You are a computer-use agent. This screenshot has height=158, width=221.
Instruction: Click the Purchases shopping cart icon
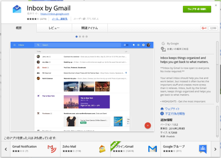38,113
